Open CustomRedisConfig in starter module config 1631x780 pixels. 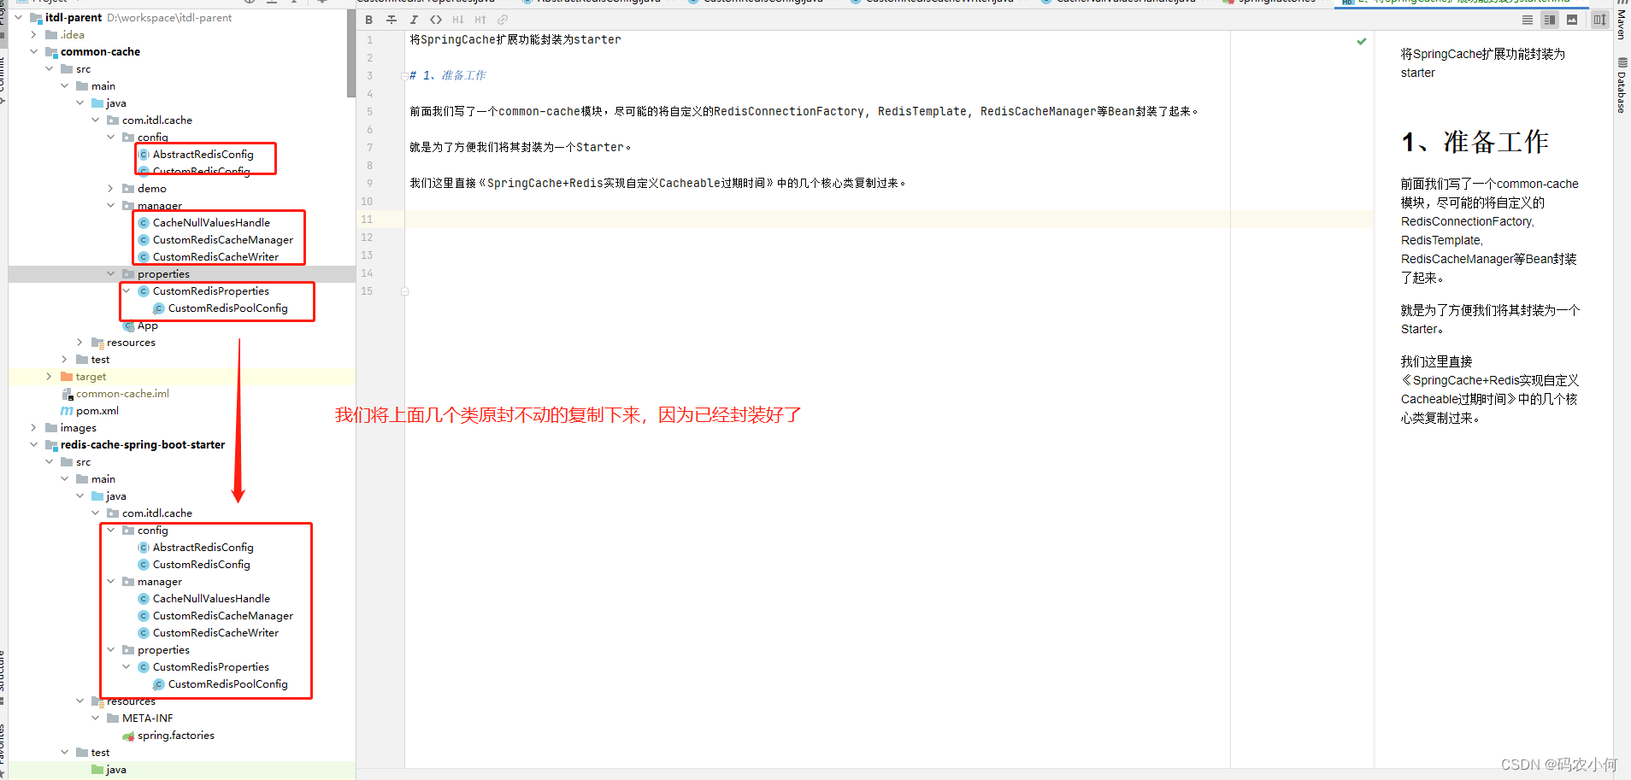click(201, 564)
